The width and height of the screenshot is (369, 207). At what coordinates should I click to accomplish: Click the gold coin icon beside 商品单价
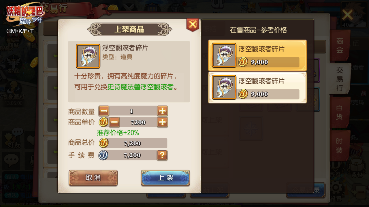[103, 122]
